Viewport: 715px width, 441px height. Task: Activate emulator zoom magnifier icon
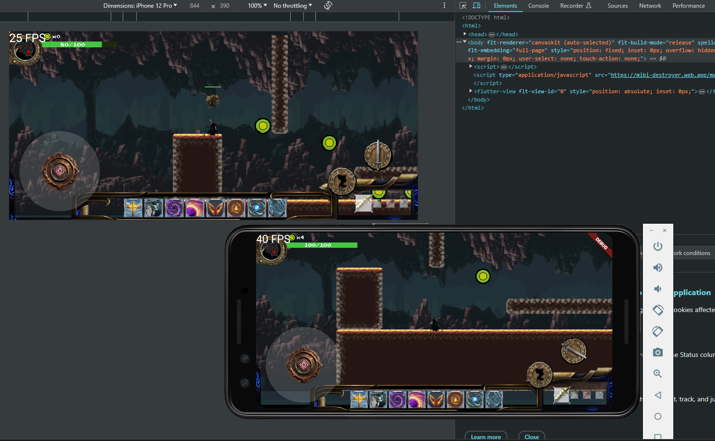pyautogui.click(x=657, y=373)
